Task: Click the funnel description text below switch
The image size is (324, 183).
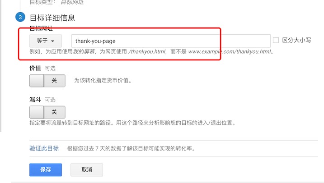Action: pyautogui.click(x=132, y=123)
